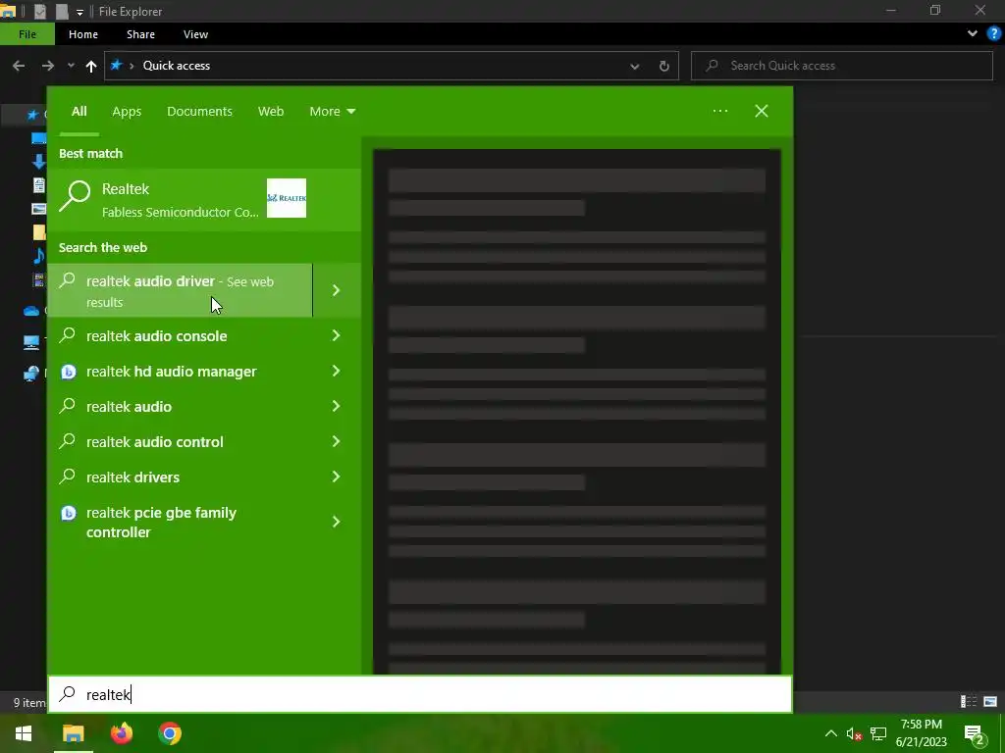Open the network tray icon
The width and height of the screenshot is (1005, 753).
pos(878,733)
